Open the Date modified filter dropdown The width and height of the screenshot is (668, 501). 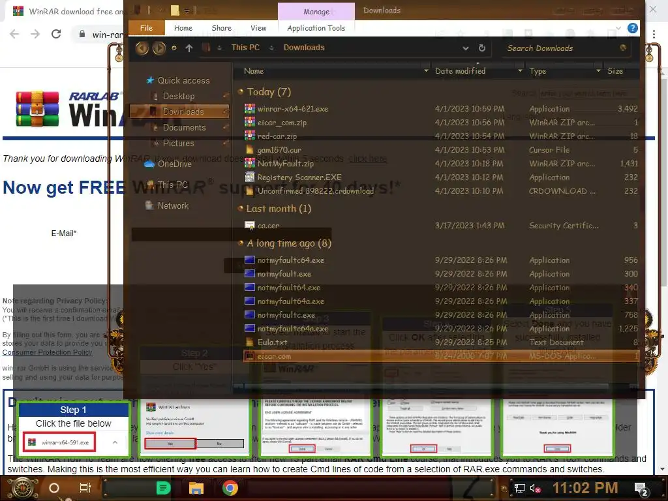(x=520, y=70)
